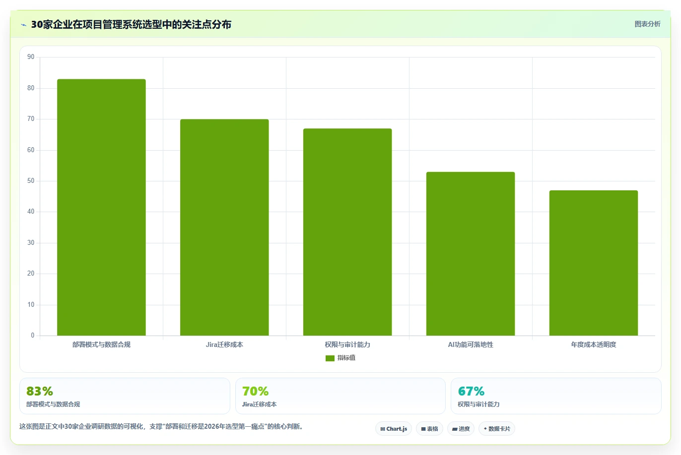The height and width of the screenshot is (455, 681).
Task: Click the 数据卡片 sparkle icon
Action: click(485, 429)
